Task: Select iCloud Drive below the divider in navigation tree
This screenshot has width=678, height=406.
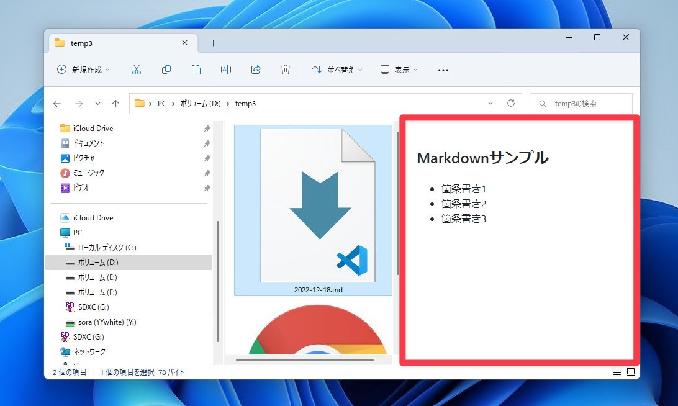Action: pyautogui.click(x=93, y=218)
